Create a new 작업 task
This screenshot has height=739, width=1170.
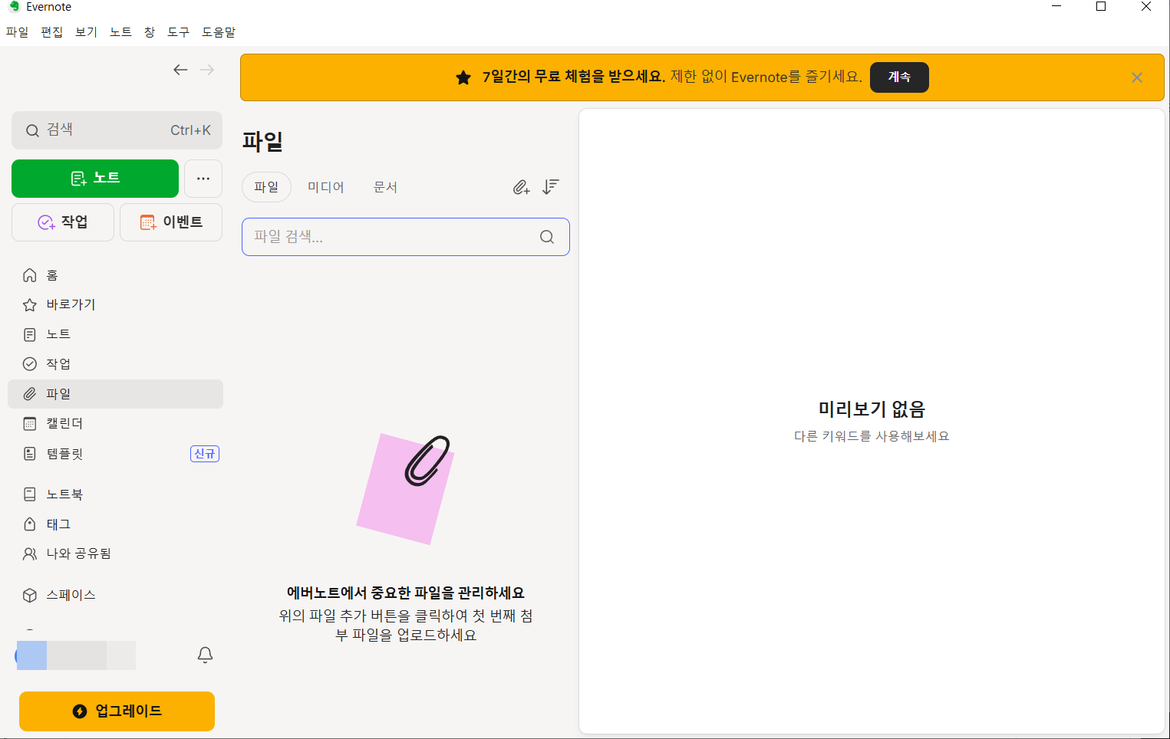[x=63, y=222]
